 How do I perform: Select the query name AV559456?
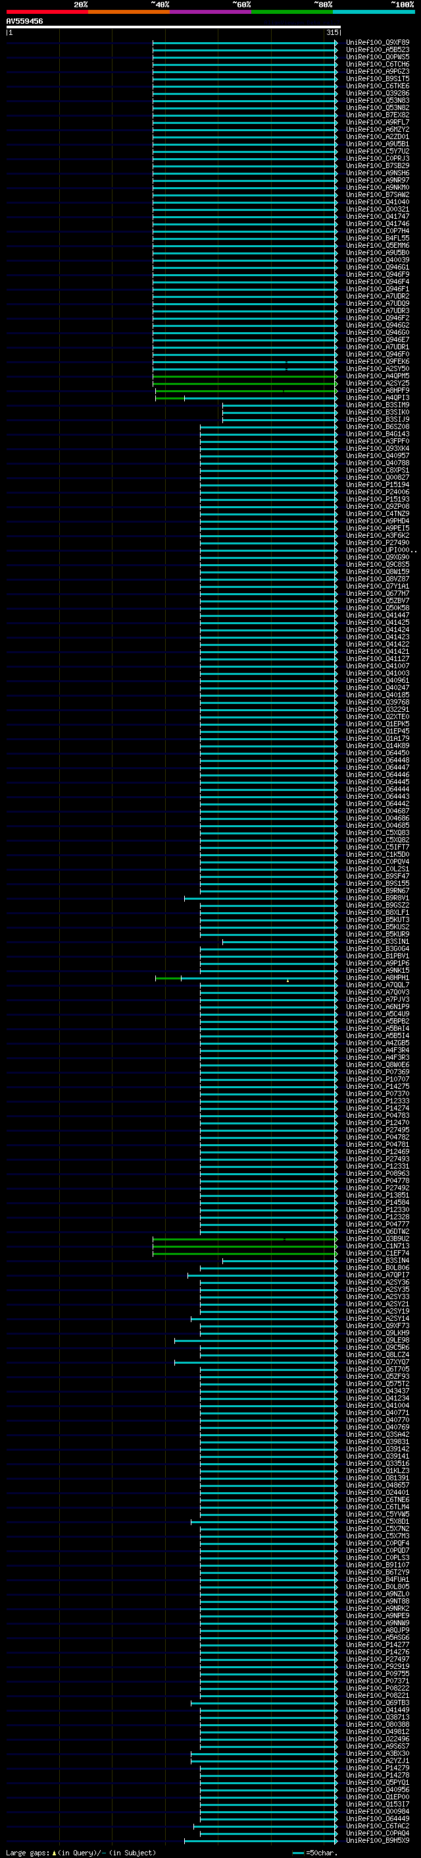[x=24, y=22]
